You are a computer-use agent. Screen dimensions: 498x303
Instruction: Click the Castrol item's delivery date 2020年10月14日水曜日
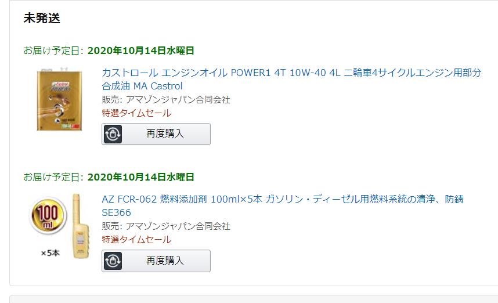click(x=140, y=50)
